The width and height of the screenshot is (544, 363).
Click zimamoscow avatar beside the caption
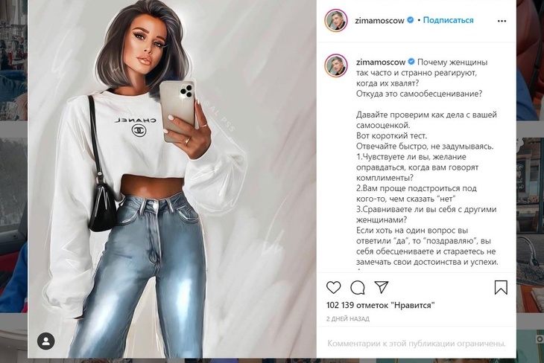tap(336, 65)
